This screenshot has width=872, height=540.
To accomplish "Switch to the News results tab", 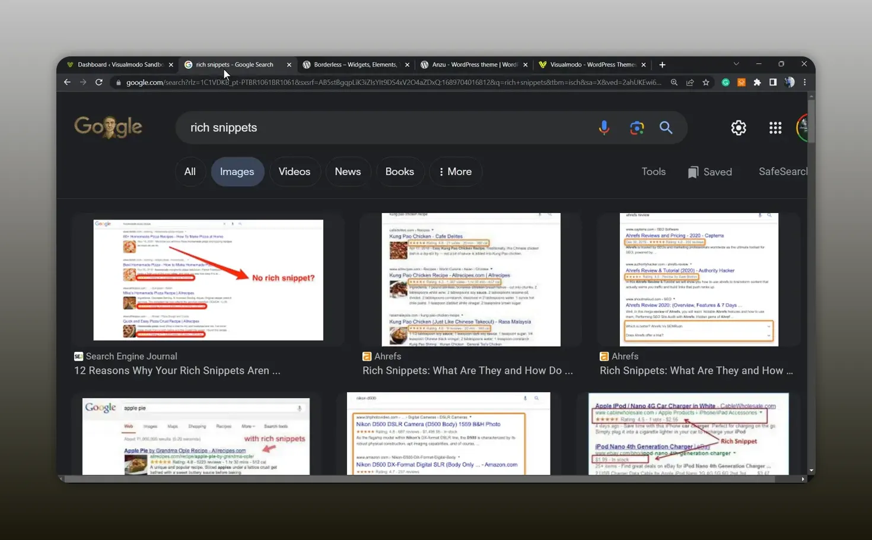I will [348, 171].
